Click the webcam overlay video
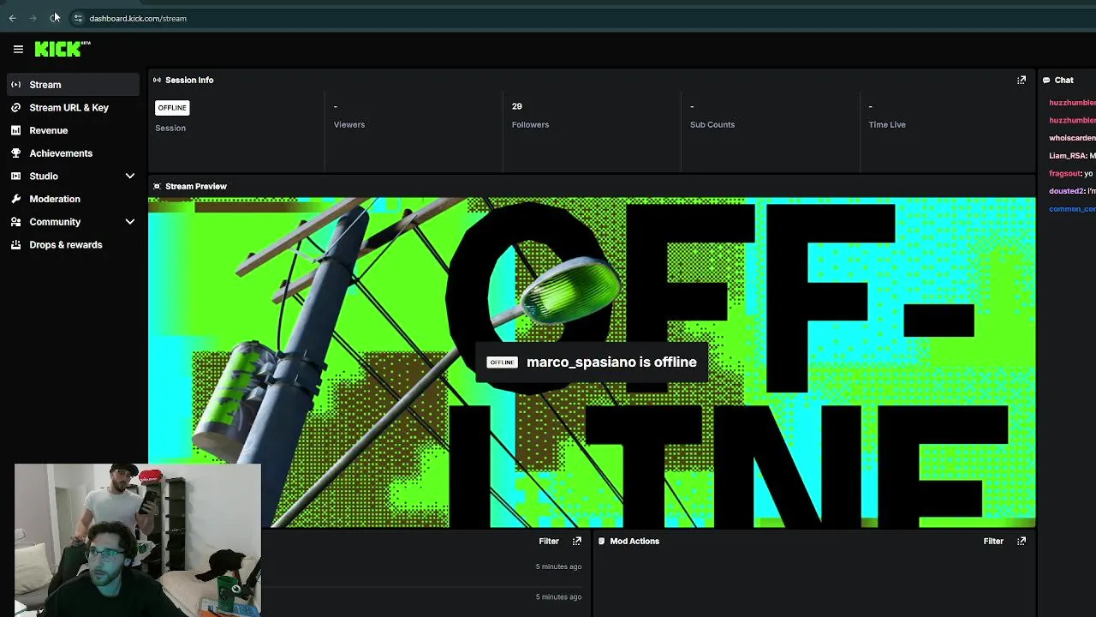This screenshot has height=617, width=1096. pyautogui.click(x=138, y=540)
